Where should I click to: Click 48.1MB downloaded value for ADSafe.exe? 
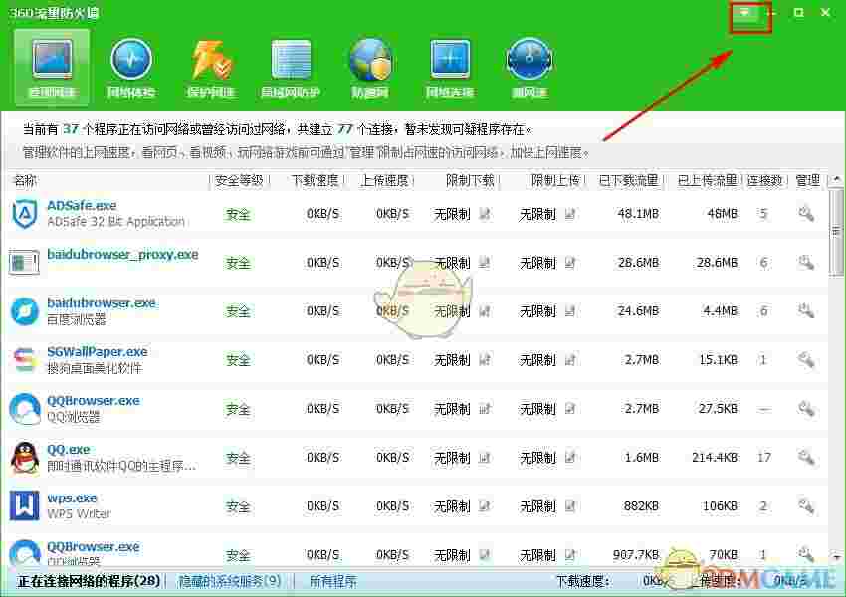point(638,214)
